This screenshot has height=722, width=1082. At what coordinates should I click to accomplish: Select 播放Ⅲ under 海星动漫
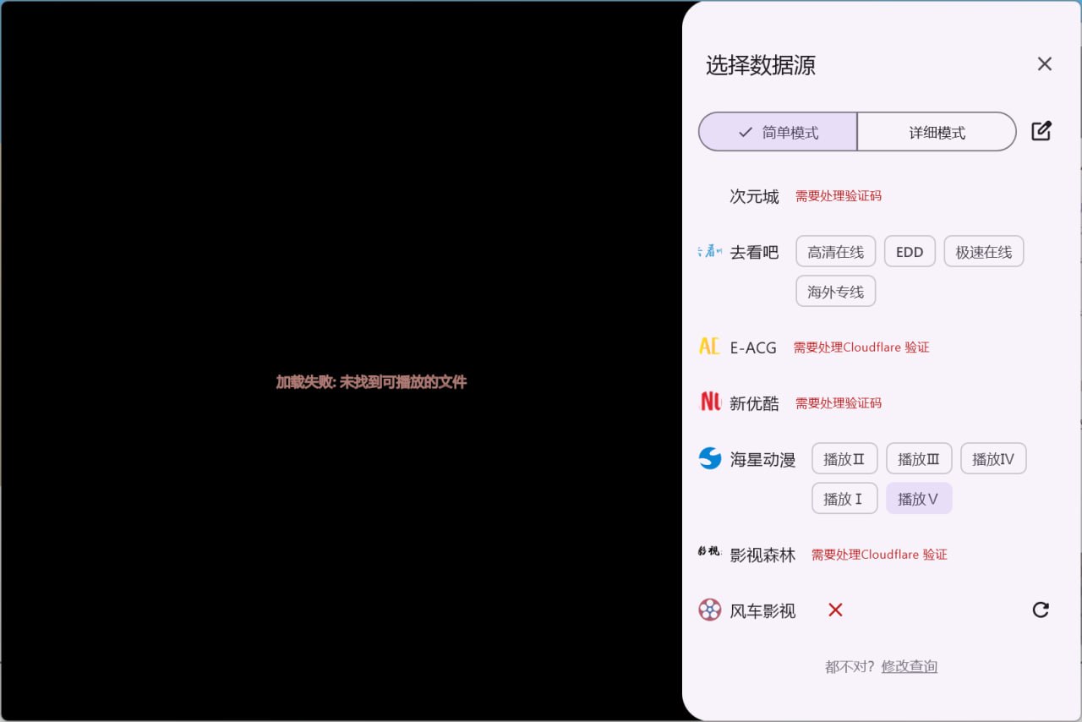click(x=919, y=458)
